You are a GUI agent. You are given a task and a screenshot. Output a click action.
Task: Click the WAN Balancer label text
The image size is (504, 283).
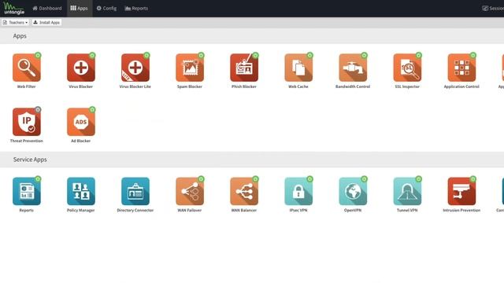(244, 211)
